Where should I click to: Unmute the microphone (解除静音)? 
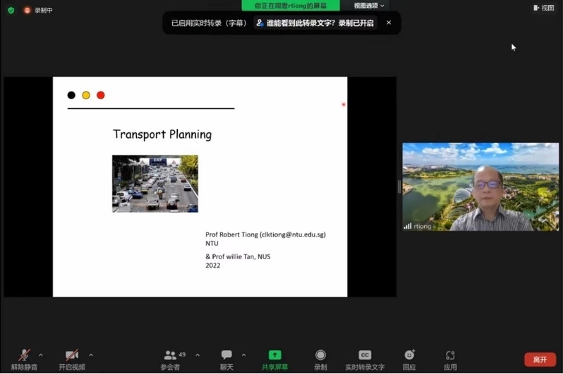25,356
